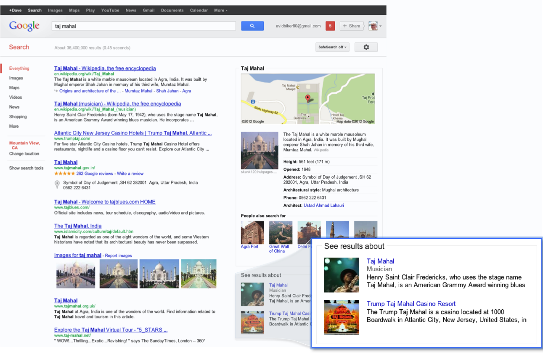Viewport: 543px width, 356px height.
Task: Open News in the top black bar
Action: pos(131,10)
